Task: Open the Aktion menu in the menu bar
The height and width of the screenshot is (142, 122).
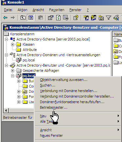Action: pos(22,10)
